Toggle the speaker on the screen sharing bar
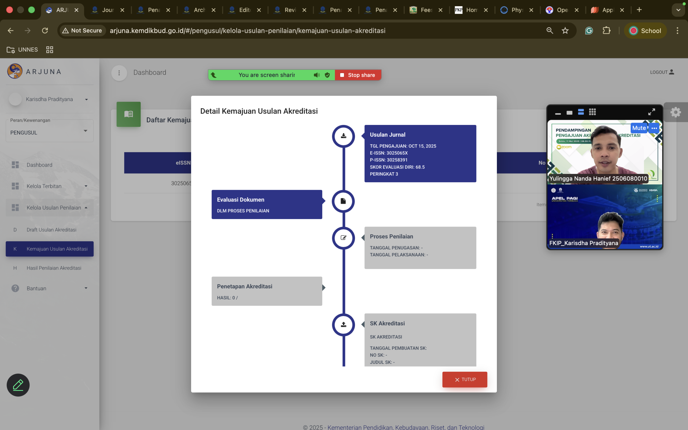 [316, 75]
